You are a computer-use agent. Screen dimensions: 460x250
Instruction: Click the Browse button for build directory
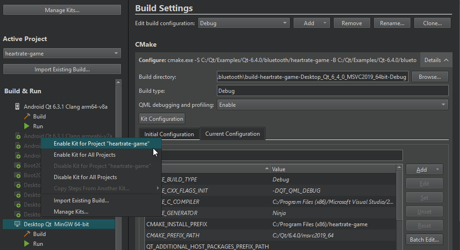pyautogui.click(x=430, y=76)
